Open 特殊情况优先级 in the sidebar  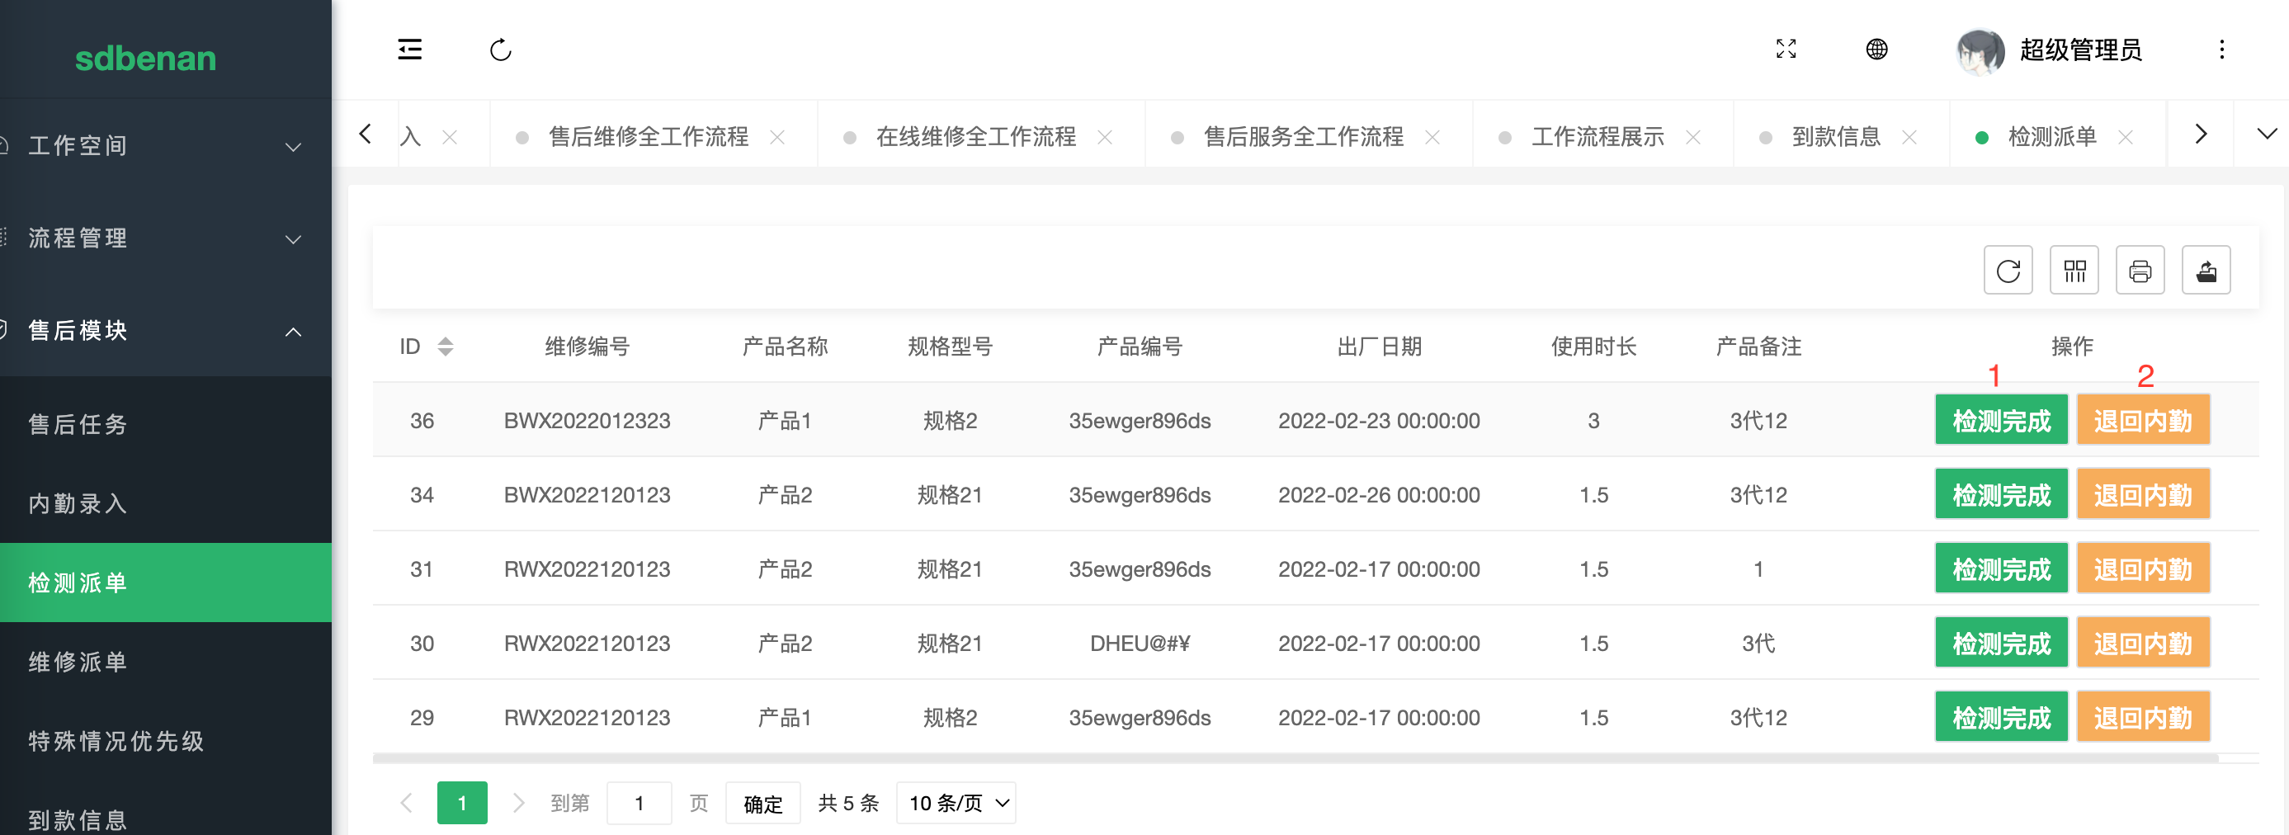pyautogui.click(x=165, y=741)
